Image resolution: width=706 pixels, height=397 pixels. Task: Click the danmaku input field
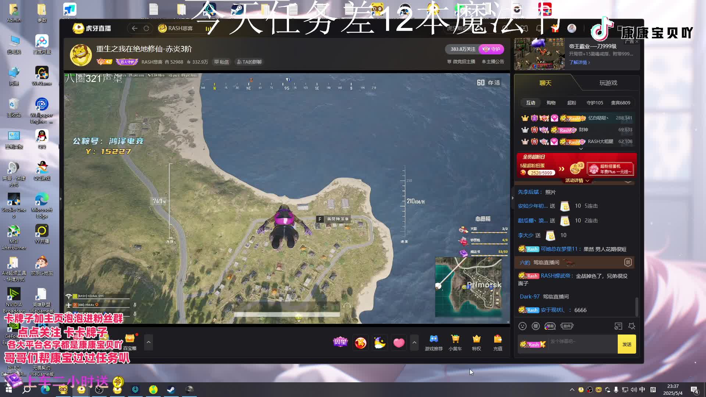pos(582,344)
